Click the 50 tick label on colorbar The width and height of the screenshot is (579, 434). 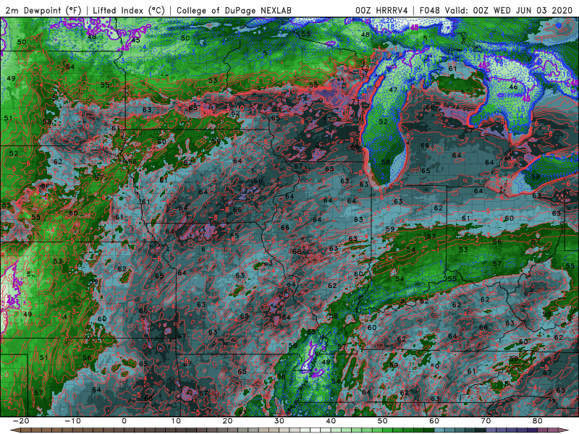point(383,421)
